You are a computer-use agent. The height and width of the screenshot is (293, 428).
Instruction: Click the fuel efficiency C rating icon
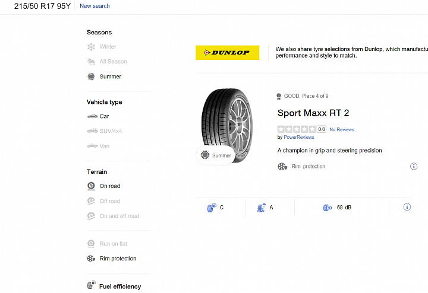pyautogui.click(x=212, y=208)
